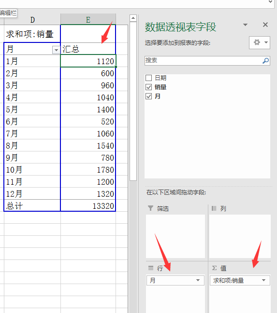The height and width of the screenshot is (313, 277).
Task: Select the 5月 row label
Action: pyautogui.click(x=32, y=109)
